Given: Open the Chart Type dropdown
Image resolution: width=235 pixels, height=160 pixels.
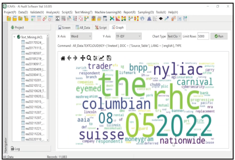Looking at the screenshot, I should pyautogui.click(x=173, y=36).
